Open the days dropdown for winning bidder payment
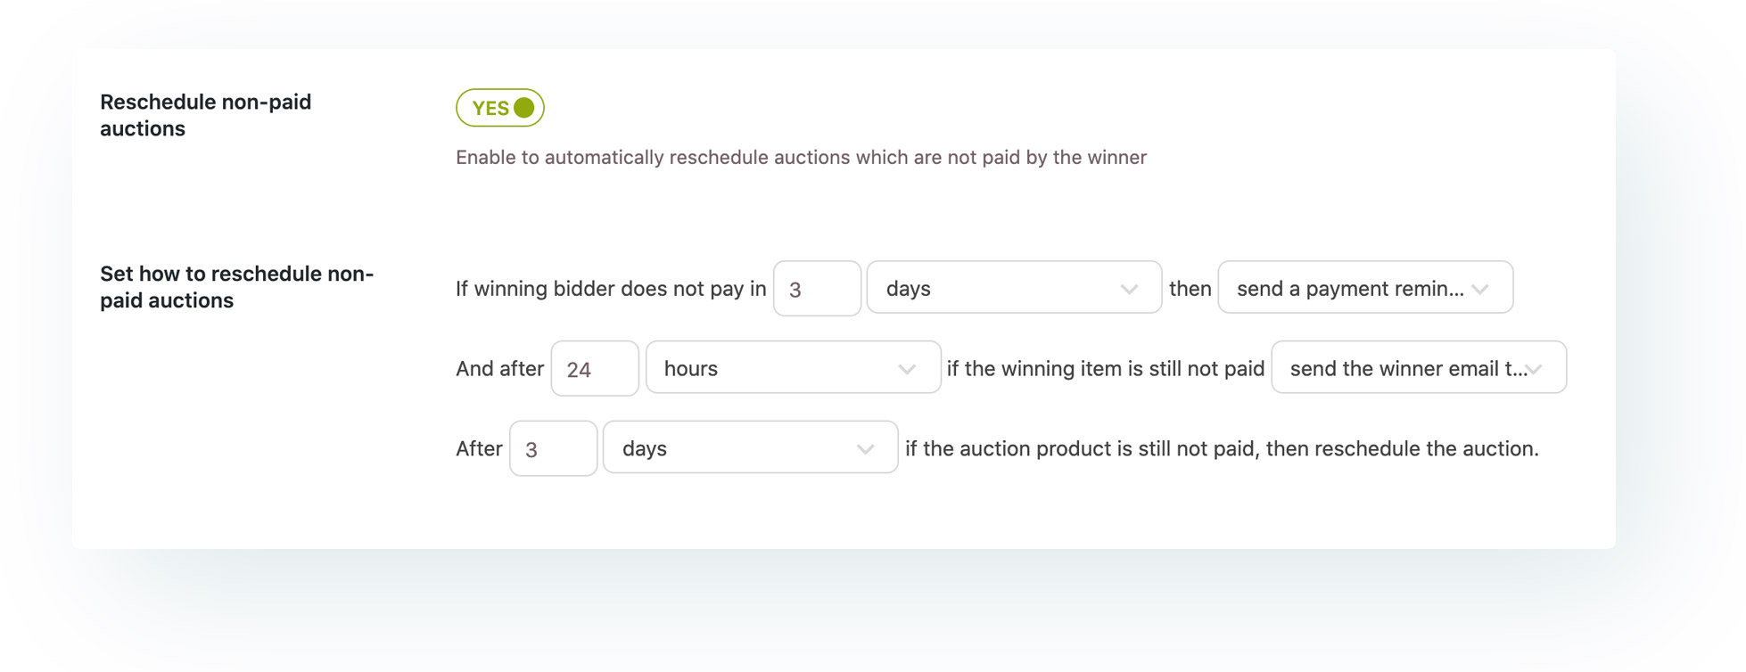Viewport: 1746px width, 672px height. point(1014,288)
